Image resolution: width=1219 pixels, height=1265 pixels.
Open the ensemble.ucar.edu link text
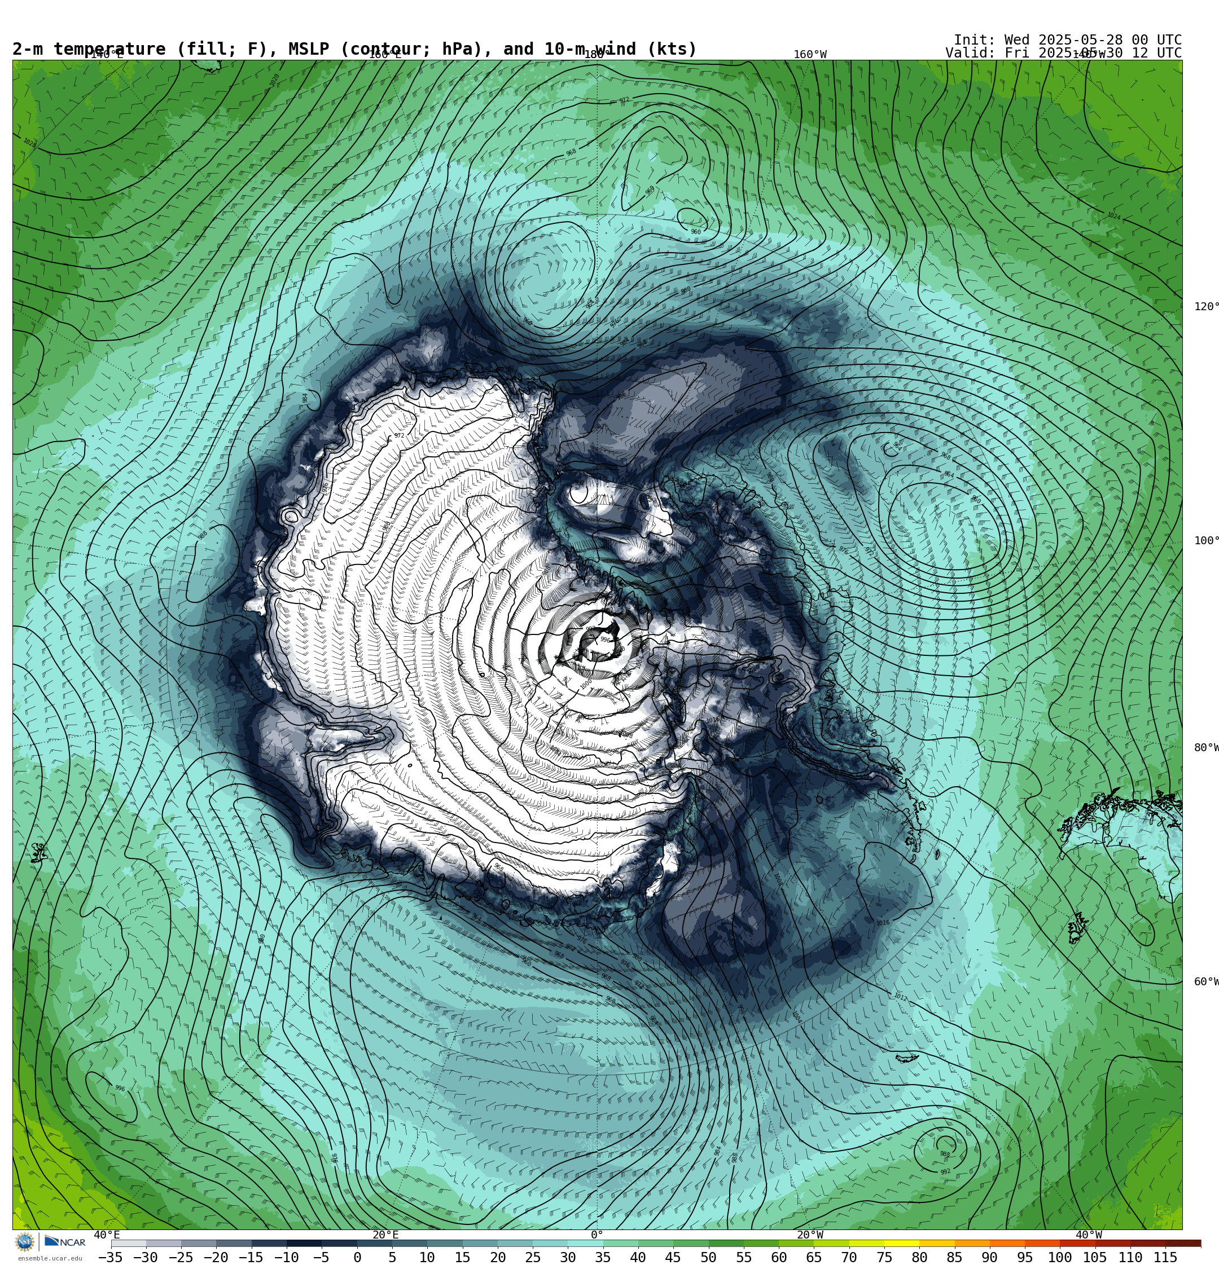pyautogui.click(x=50, y=1259)
